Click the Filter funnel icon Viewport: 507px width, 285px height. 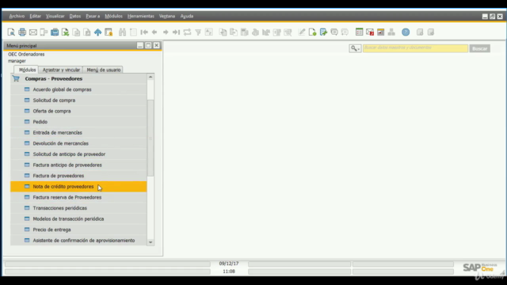(198, 32)
